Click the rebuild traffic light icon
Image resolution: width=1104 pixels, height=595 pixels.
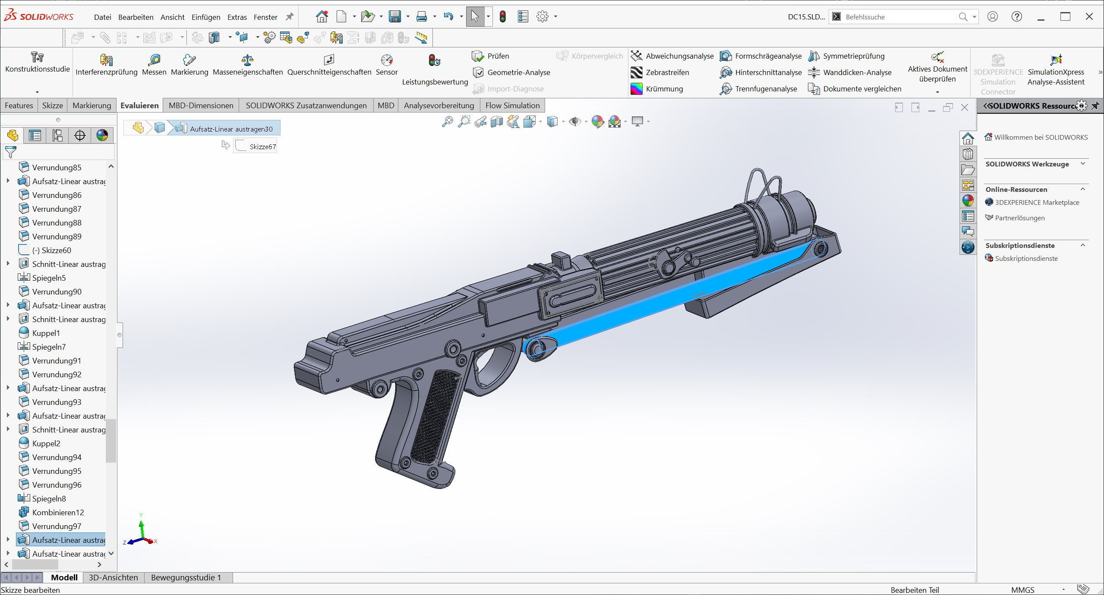(502, 17)
